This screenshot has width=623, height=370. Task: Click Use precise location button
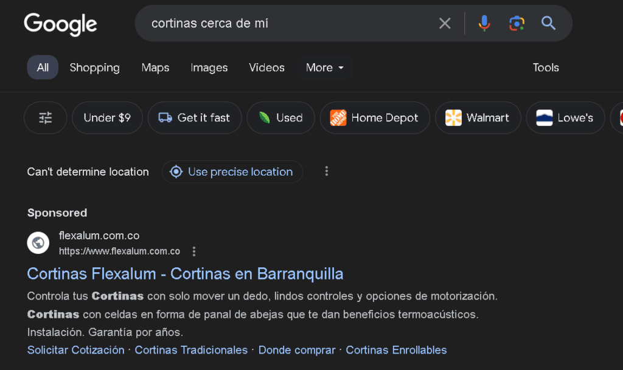tap(232, 172)
